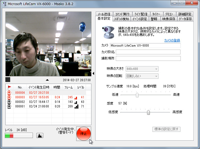Open the コマンド実行 tab
Viewport: 200px width, 149px height.
pyautogui.click(x=122, y=14)
